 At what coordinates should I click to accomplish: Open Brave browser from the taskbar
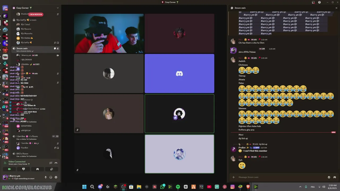pyautogui.click(x=248, y=187)
